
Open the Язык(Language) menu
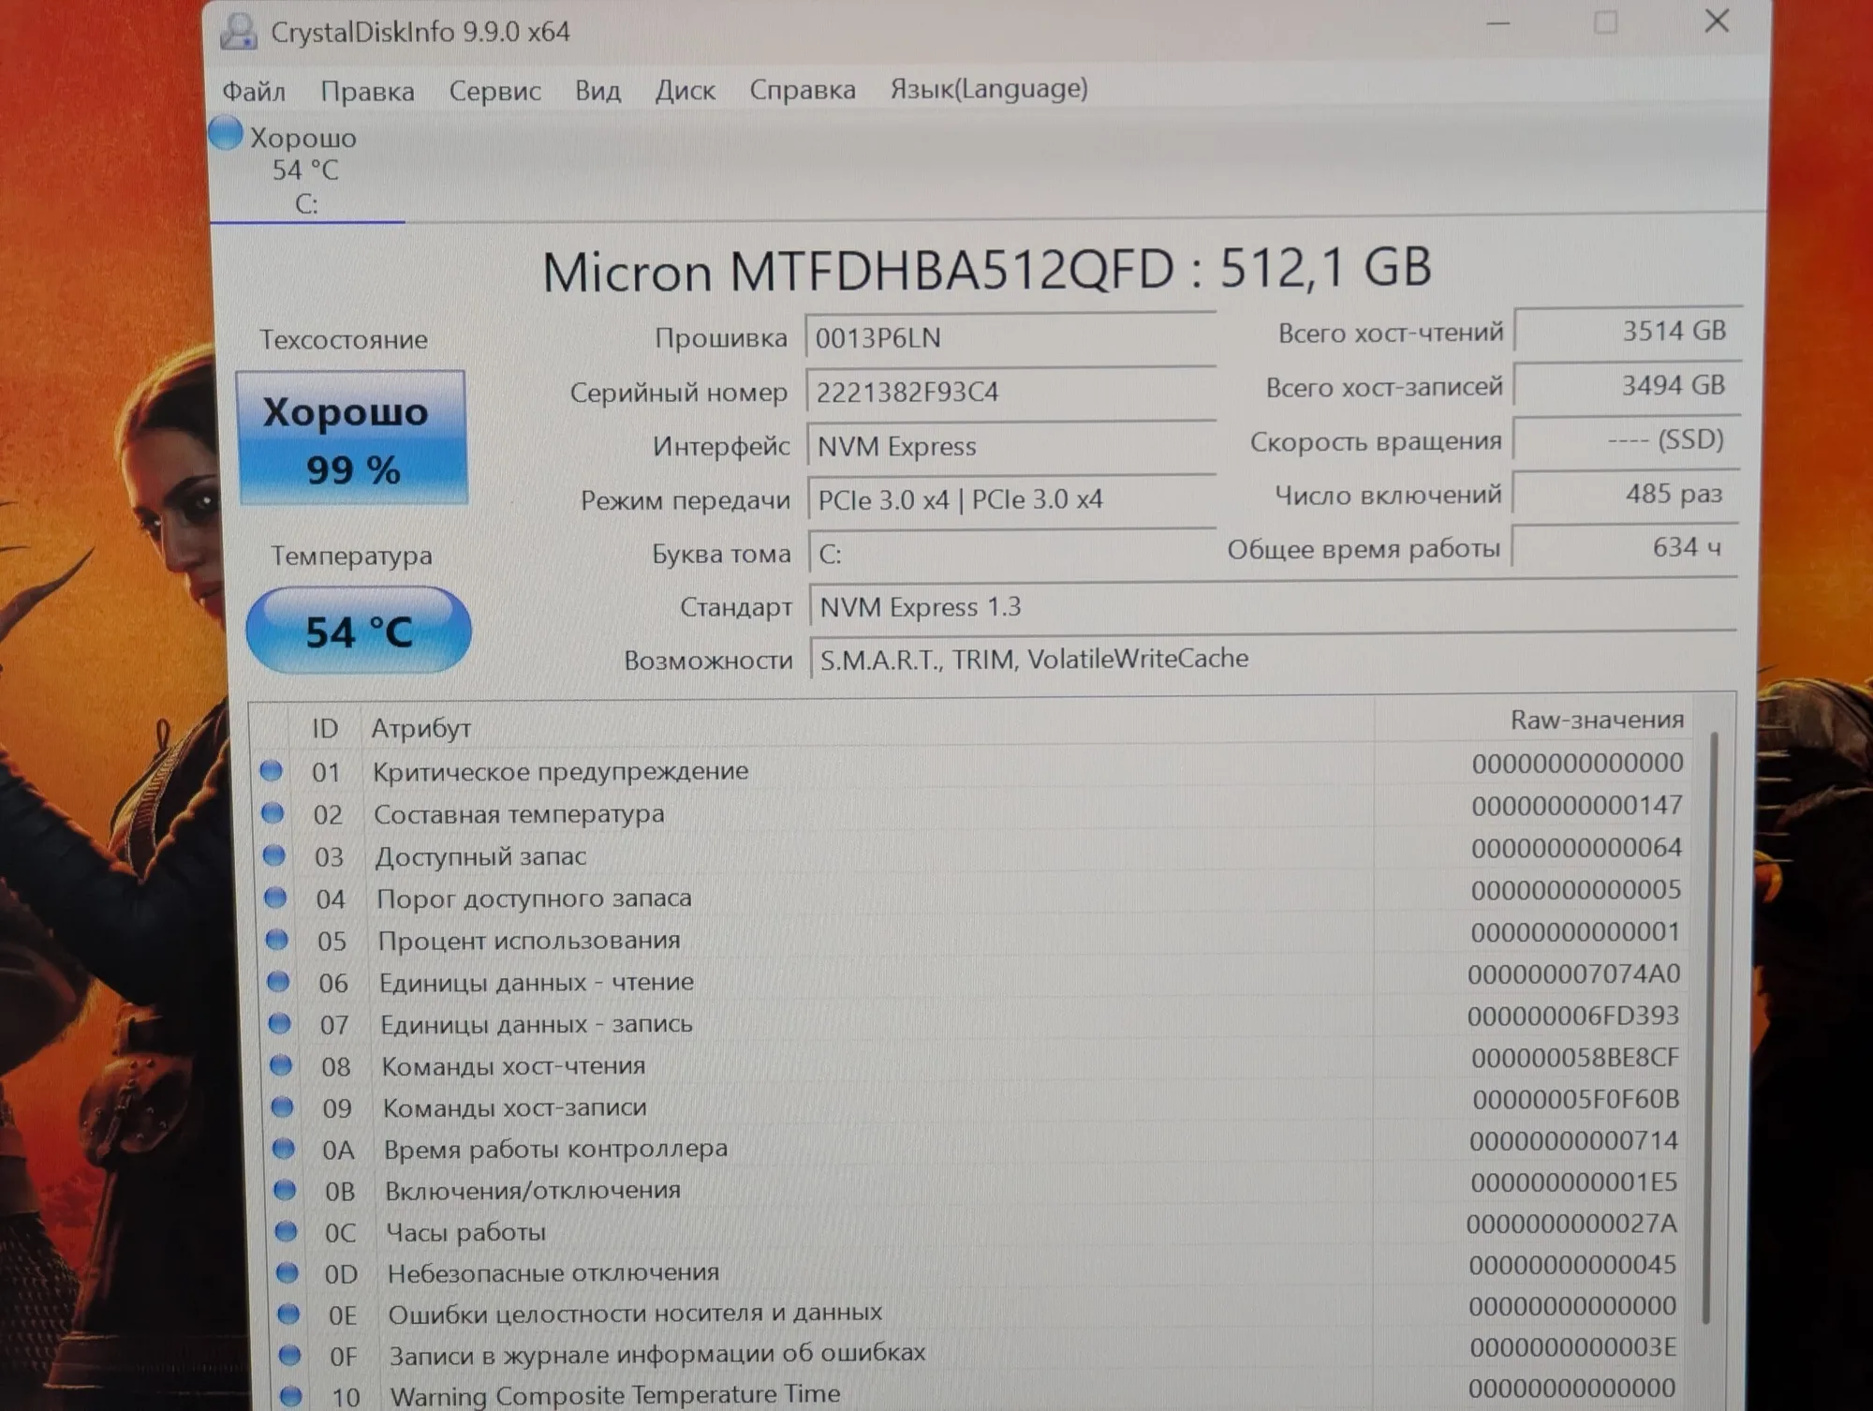click(x=989, y=89)
